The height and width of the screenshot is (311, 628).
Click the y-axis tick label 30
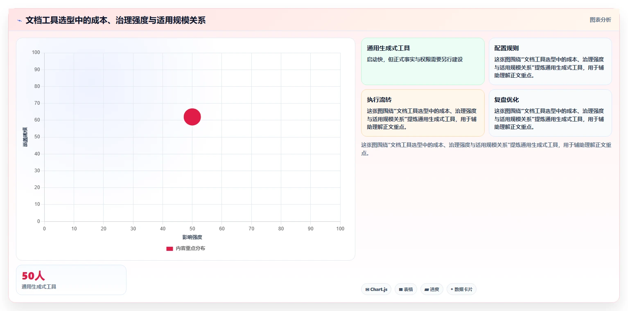(37, 171)
